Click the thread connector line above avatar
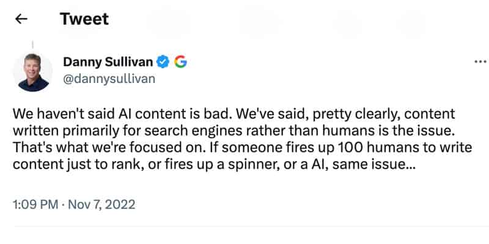 click(32, 45)
